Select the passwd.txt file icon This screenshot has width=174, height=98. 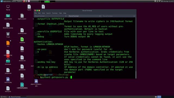(x=22, y=67)
